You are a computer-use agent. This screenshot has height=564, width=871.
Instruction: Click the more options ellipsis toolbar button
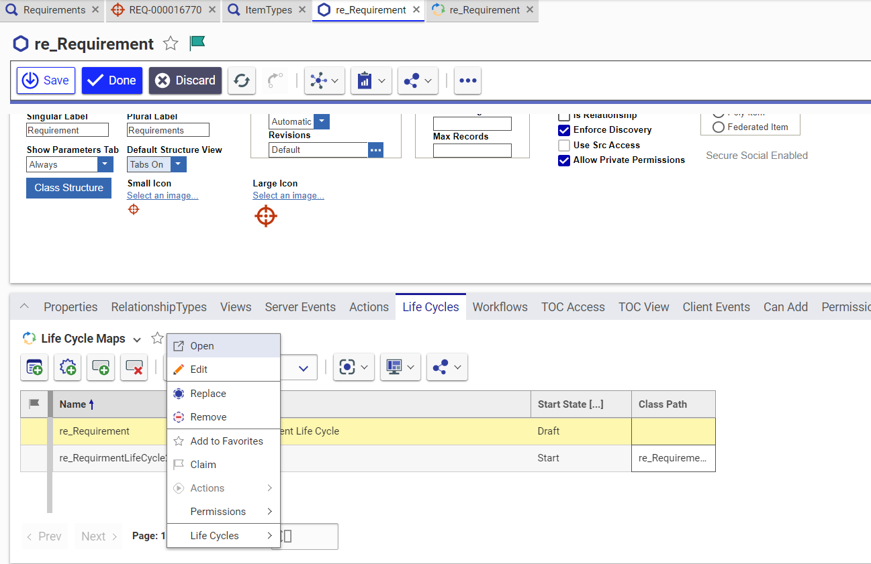point(467,80)
